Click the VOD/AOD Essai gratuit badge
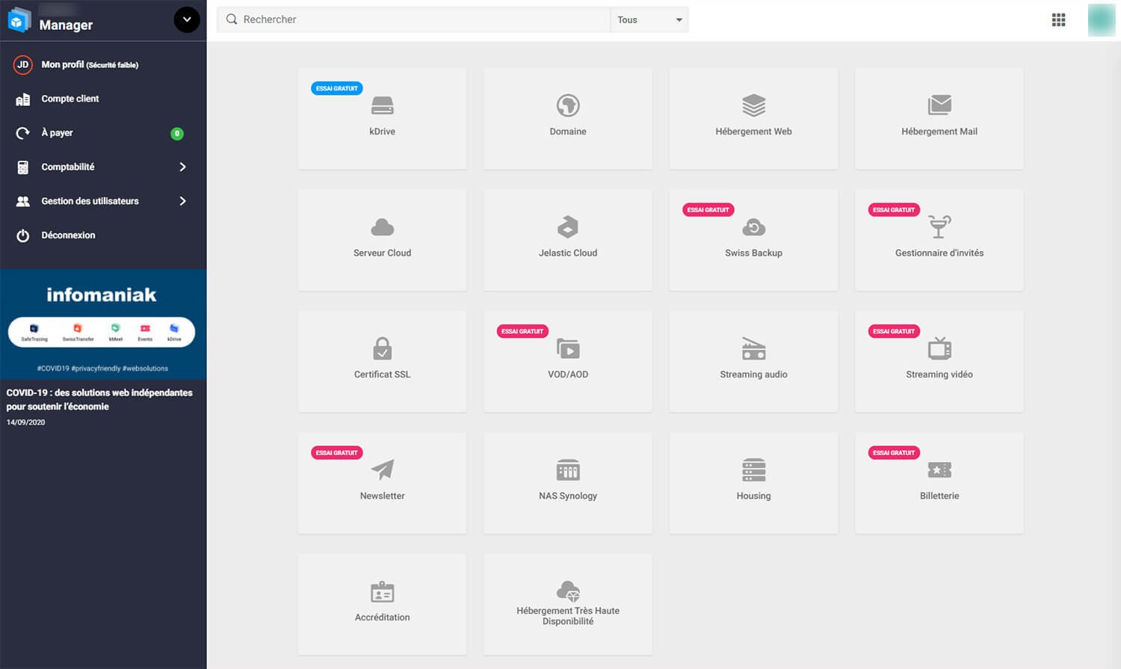The image size is (1121, 669). coord(522,331)
